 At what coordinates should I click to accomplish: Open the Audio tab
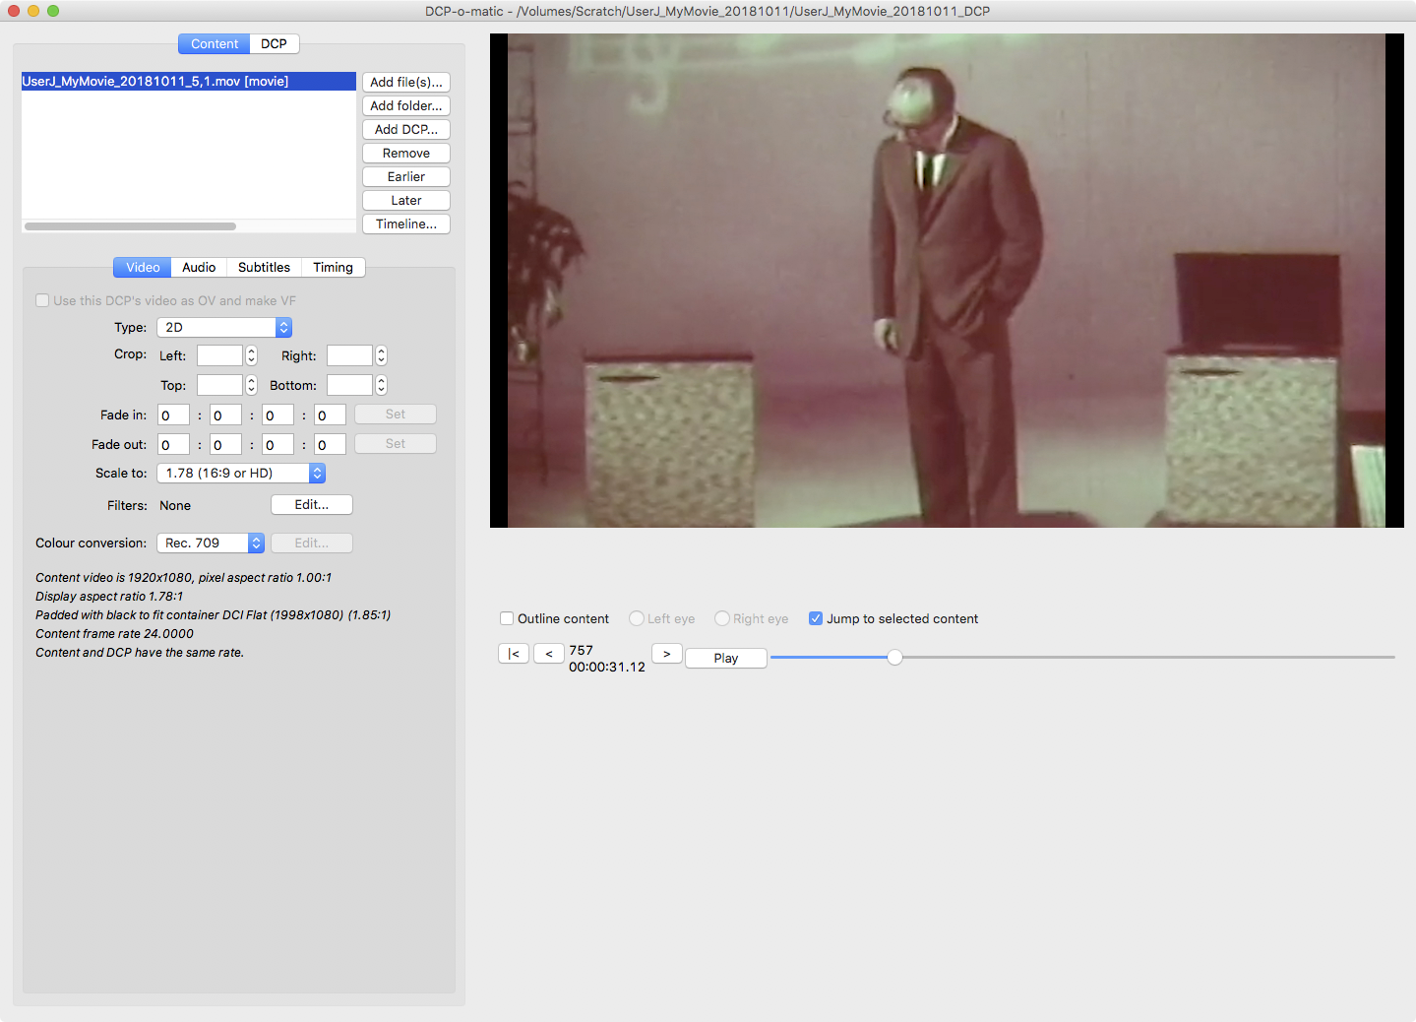[x=198, y=267]
